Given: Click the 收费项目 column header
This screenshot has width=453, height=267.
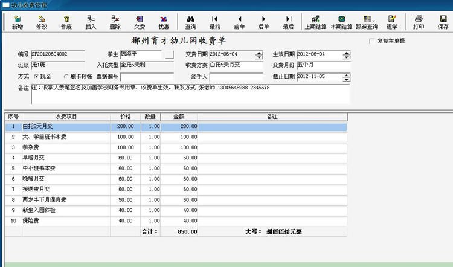Looking at the screenshot, I should point(66,117).
